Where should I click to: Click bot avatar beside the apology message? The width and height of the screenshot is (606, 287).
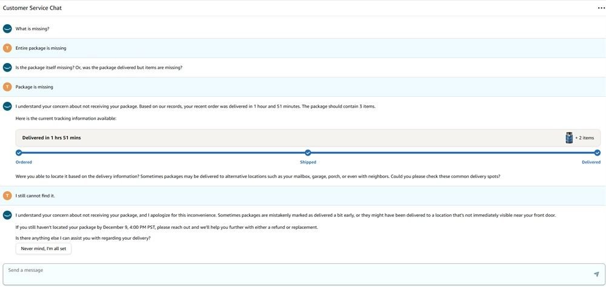[x=7, y=215]
